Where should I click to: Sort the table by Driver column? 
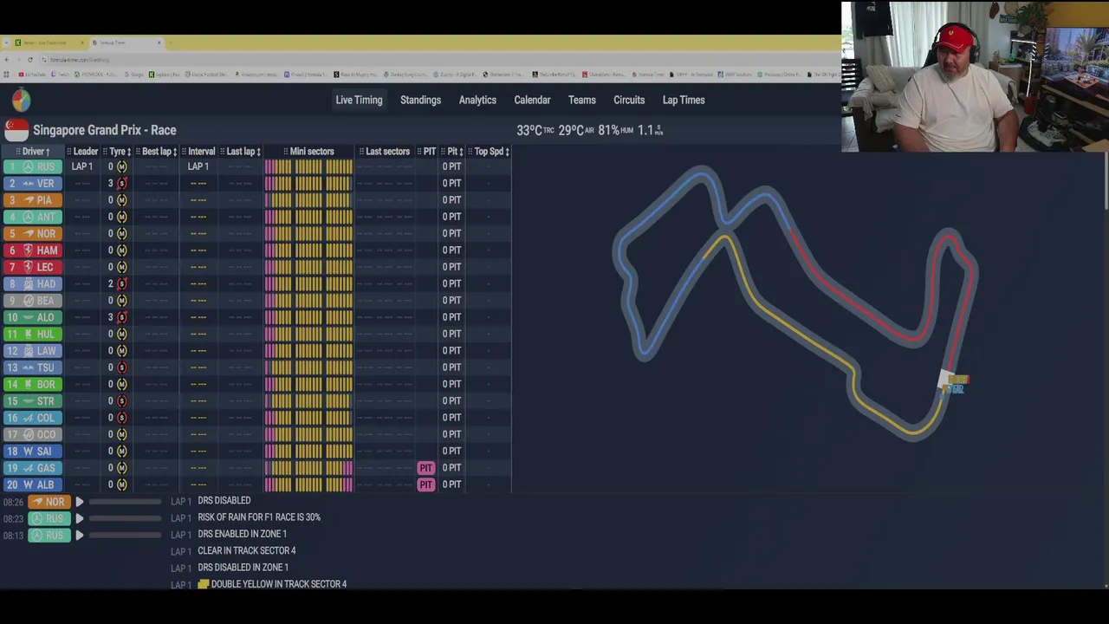click(33, 152)
